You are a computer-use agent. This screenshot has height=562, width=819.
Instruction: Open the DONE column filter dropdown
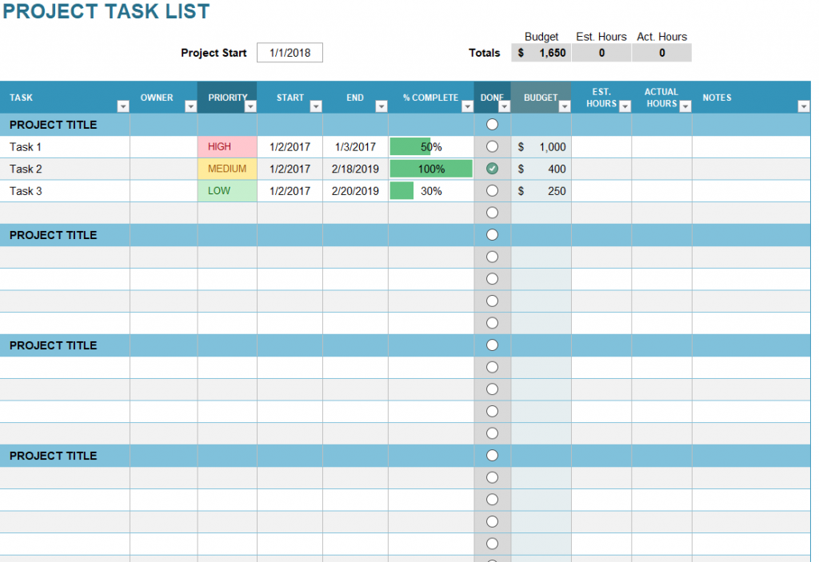[x=505, y=105]
